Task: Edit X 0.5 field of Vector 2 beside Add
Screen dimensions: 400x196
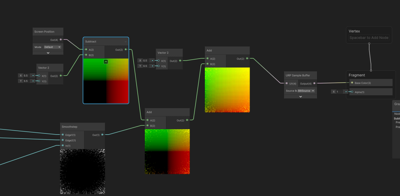Action: [x=146, y=61]
